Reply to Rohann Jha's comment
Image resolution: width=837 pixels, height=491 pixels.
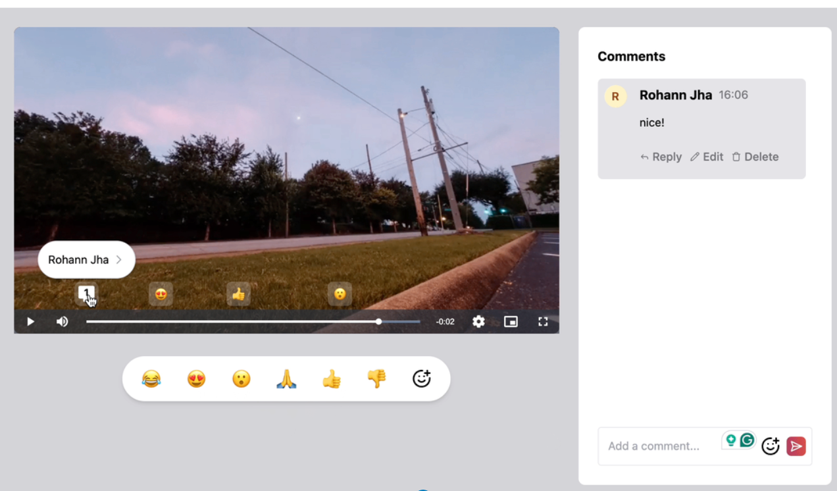[660, 157]
